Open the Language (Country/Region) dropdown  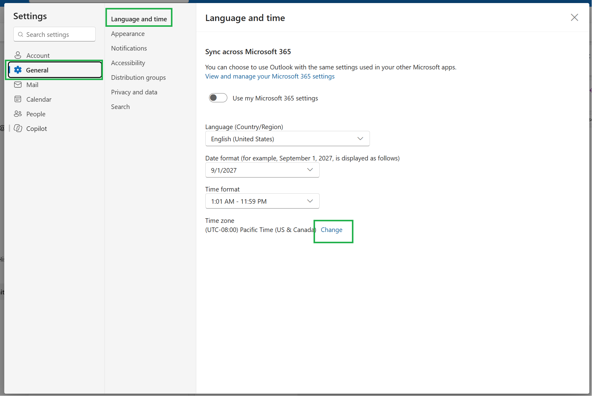tap(287, 139)
